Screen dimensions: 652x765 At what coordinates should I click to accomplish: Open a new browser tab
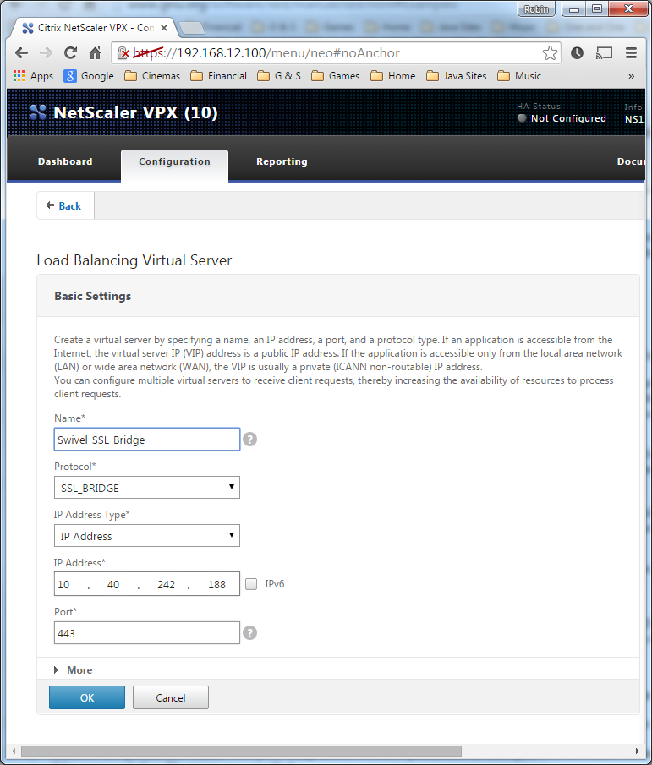pyautogui.click(x=191, y=28)
